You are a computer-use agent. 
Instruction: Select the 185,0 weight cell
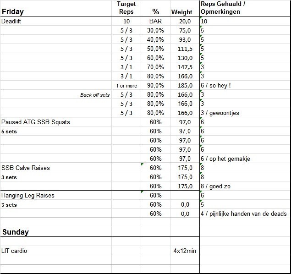click(x=185, y=86)
